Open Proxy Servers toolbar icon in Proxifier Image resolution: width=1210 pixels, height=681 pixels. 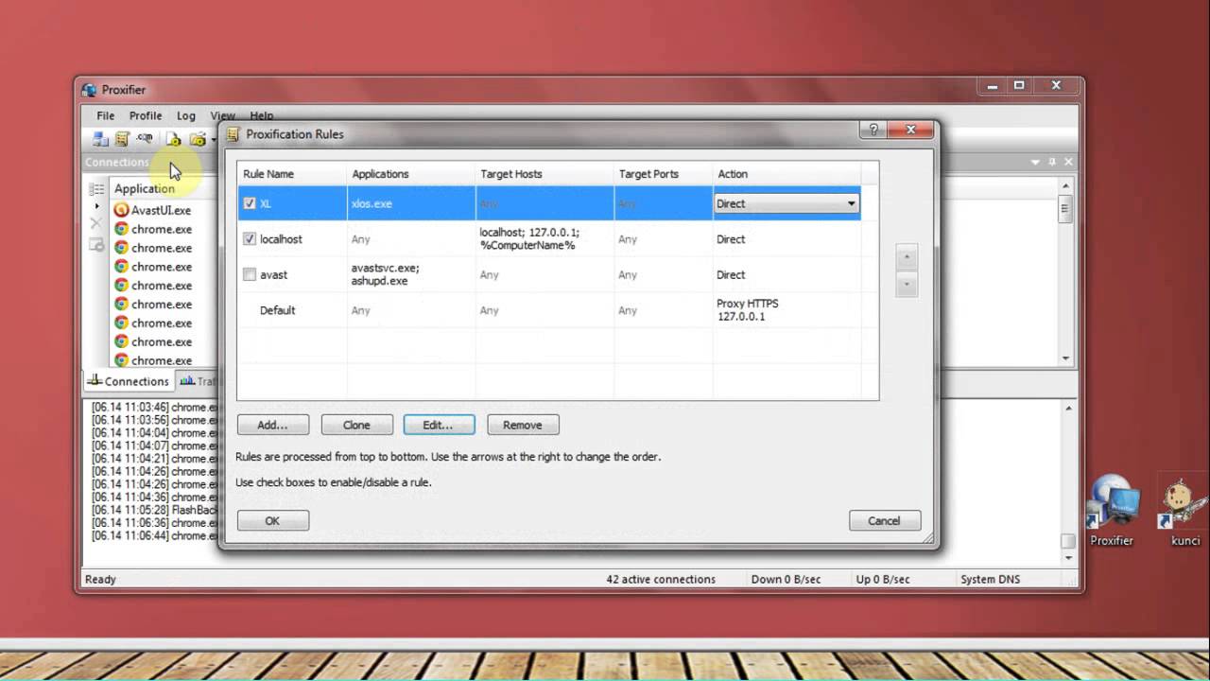(x=99, y=139)
